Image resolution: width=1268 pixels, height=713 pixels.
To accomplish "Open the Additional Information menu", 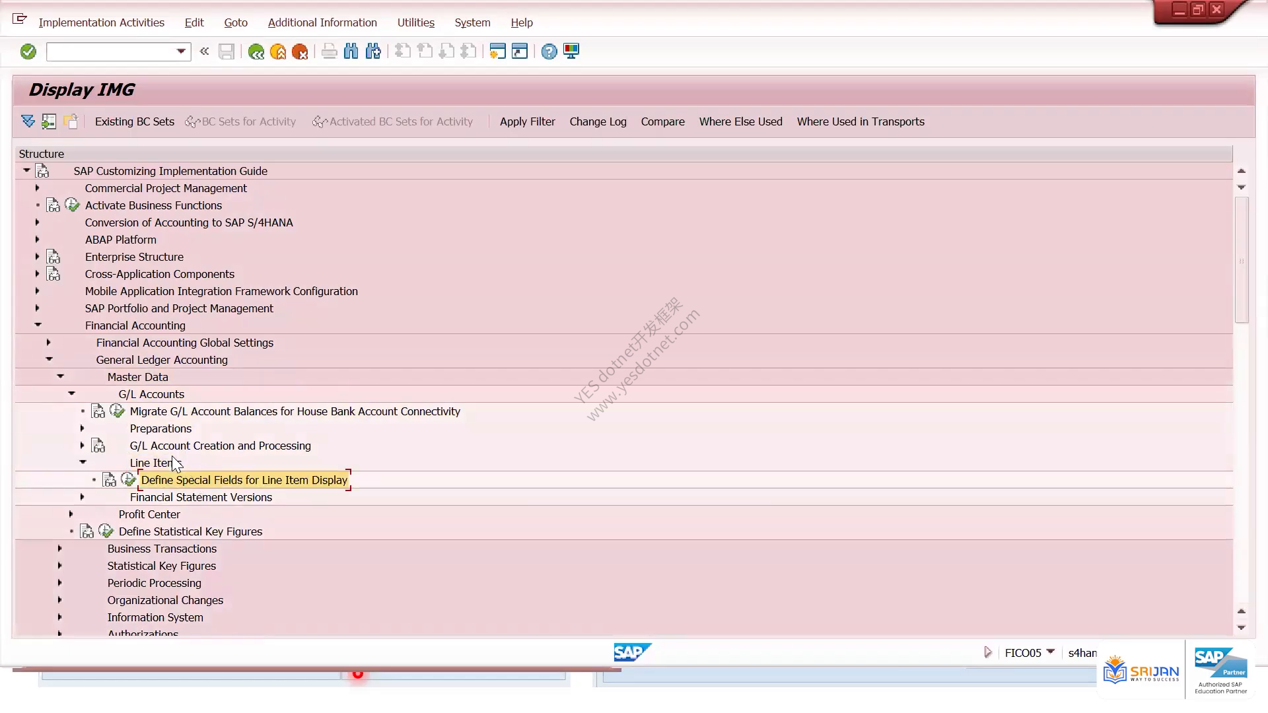I will coord(322,22).
